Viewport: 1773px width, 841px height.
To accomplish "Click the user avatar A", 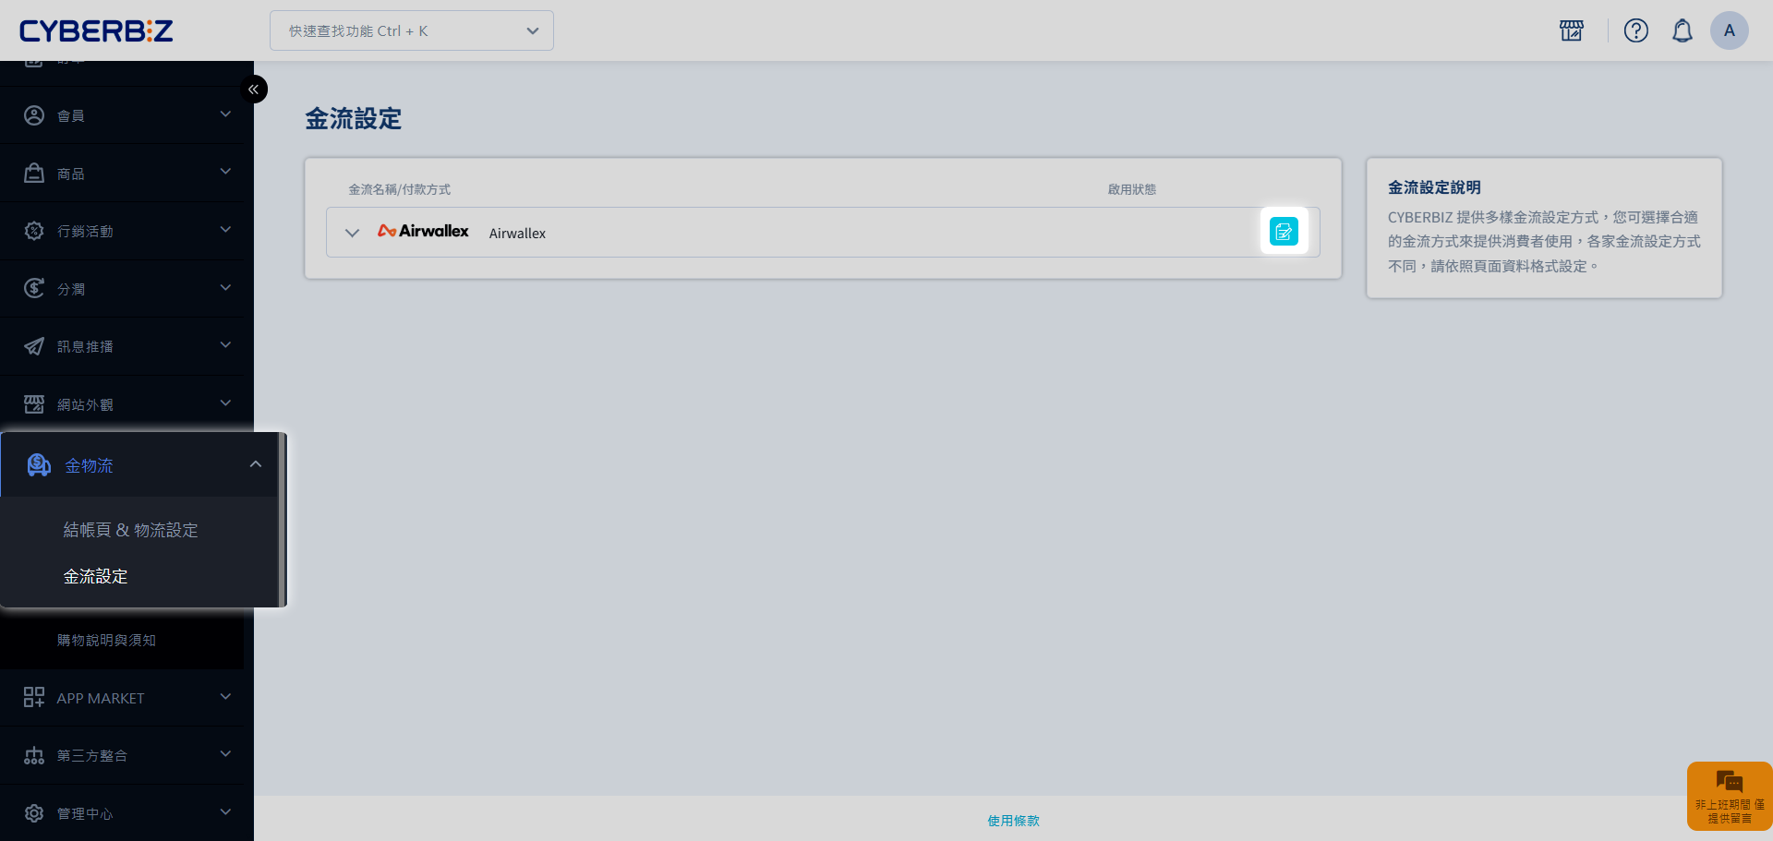I will (x=1729, y=30).
